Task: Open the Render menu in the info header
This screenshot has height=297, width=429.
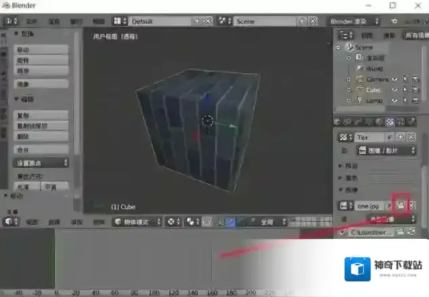Action: click(53, 21)
